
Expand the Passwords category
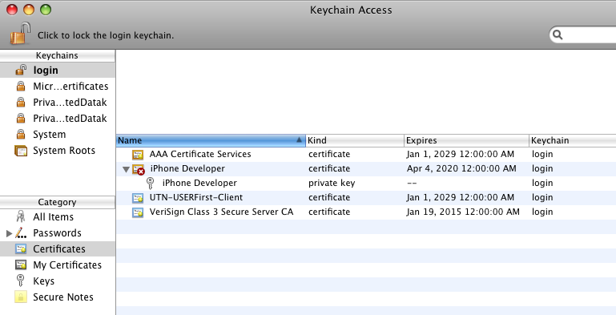(9, 233)
